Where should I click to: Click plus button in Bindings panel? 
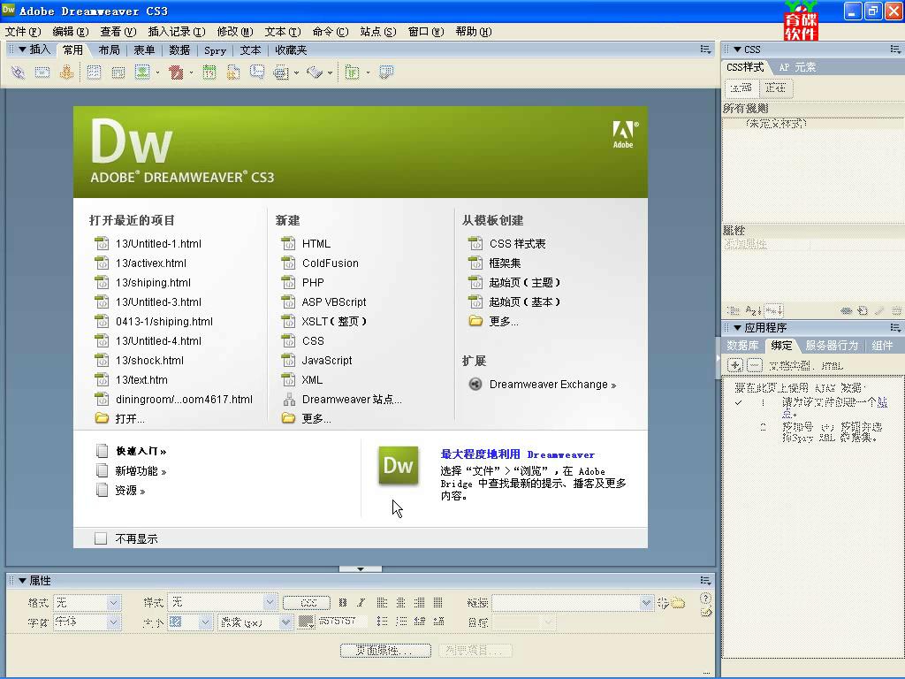734,365
